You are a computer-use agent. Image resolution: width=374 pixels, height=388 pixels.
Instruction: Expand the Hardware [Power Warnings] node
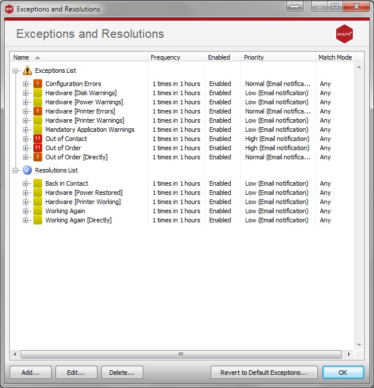click(x=25, y=102)
